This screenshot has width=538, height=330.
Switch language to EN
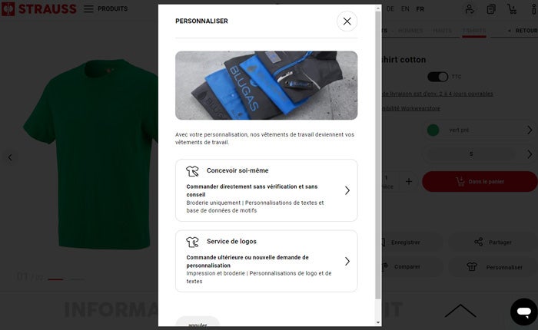(405, 9)
